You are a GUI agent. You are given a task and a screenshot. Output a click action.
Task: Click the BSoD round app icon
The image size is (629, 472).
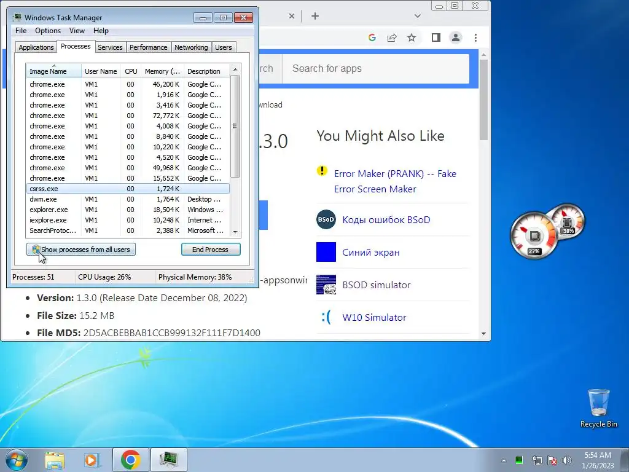pyautogui.click(x=326, y=219)
